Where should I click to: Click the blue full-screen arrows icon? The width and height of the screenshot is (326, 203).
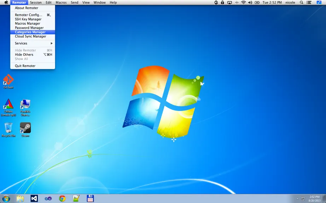[319, 2]
